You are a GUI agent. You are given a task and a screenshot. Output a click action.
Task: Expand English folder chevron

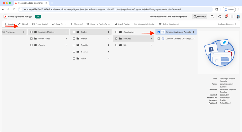pos(109,32)
